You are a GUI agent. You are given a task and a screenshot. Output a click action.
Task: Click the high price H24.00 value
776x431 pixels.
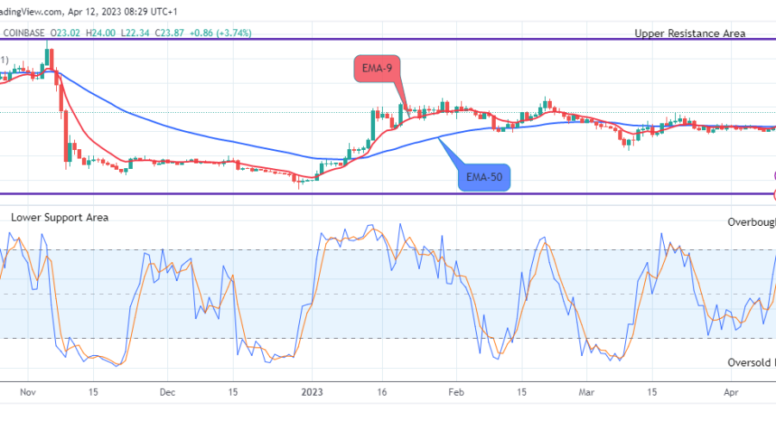pyautogui.click(x=101, y=33)
